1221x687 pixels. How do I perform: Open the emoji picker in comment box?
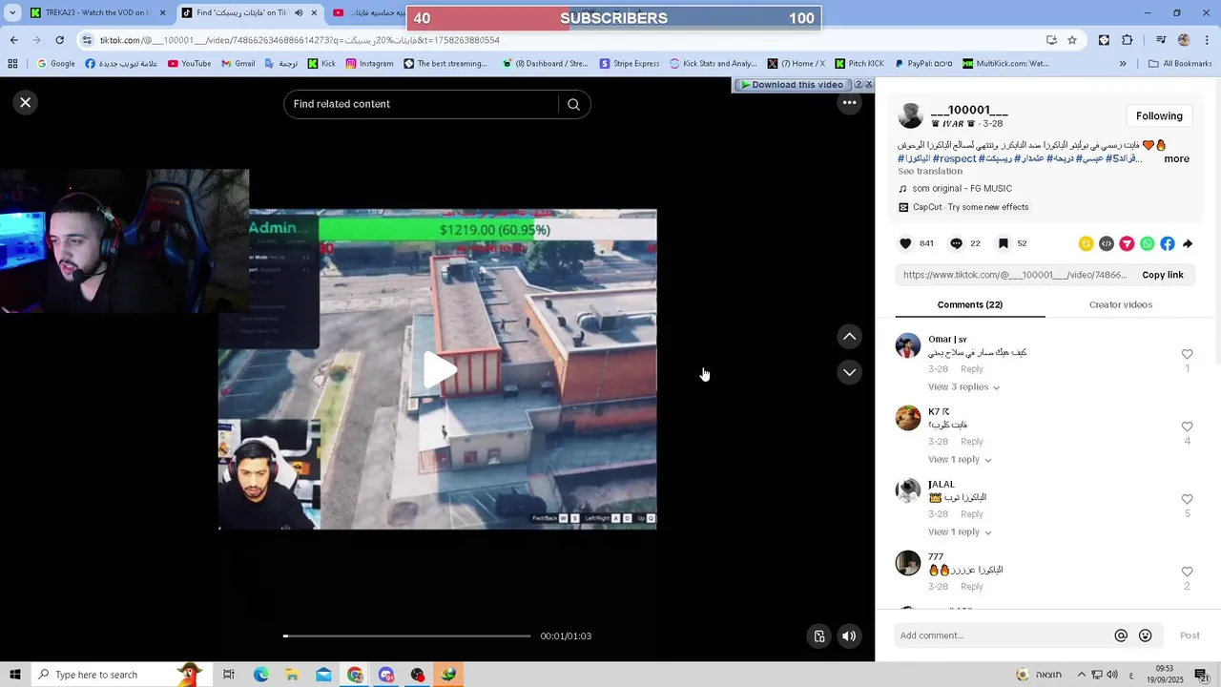pos(1145,635)
